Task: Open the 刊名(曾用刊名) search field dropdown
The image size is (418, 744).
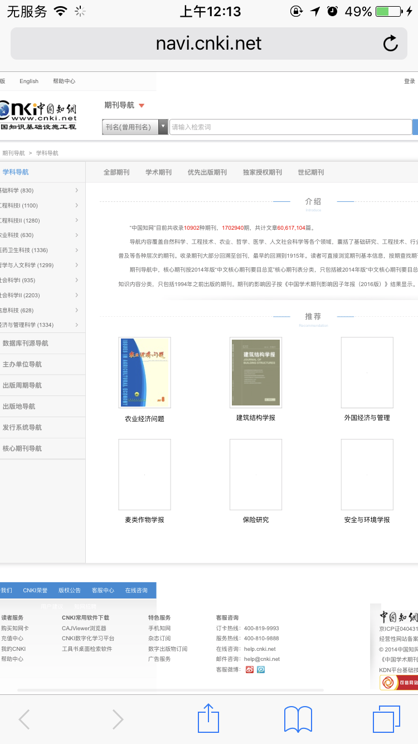Action: point(135,127)
